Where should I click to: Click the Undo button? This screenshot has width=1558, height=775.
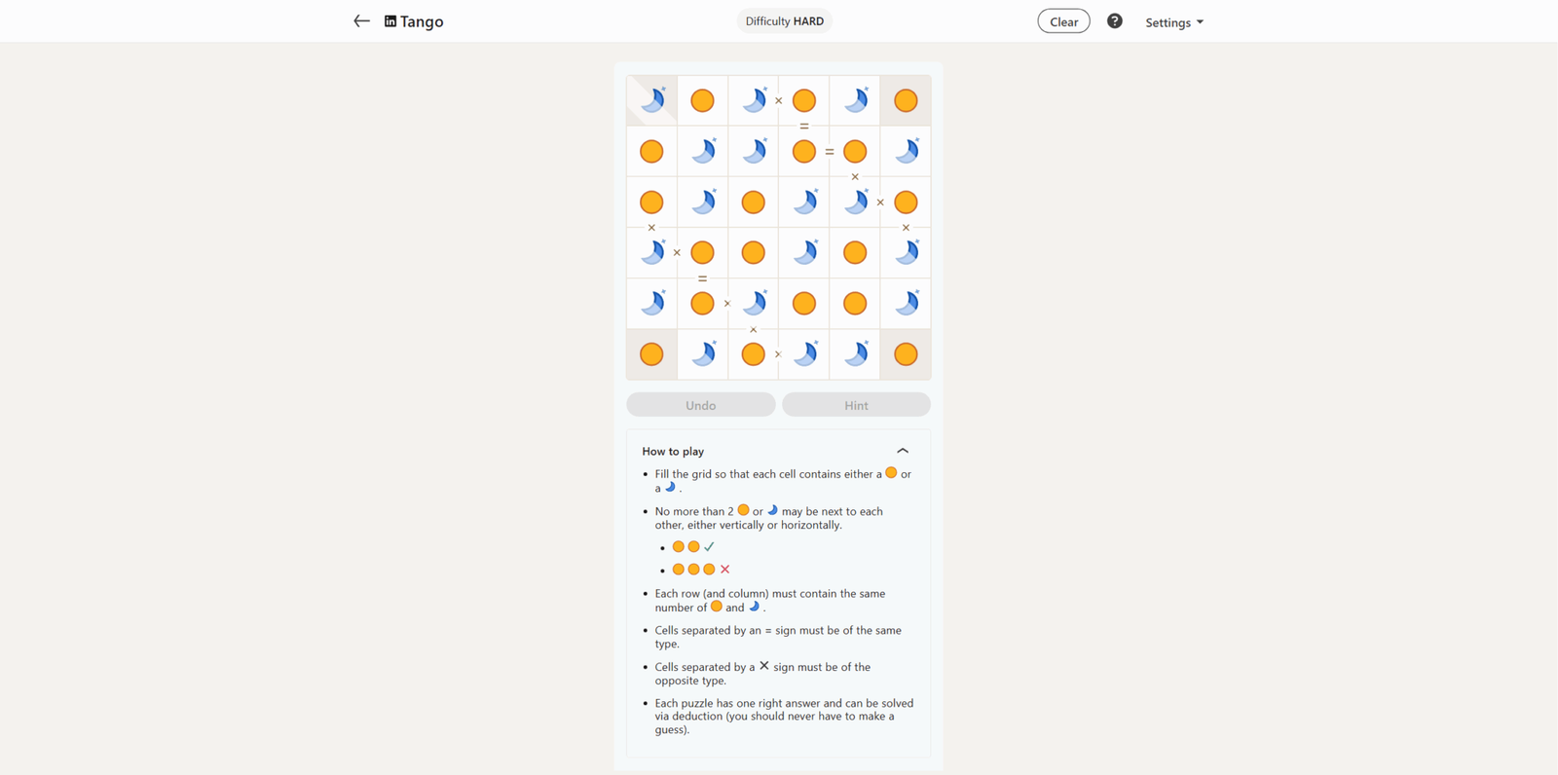pyautogui.click(x=701, y=405)
